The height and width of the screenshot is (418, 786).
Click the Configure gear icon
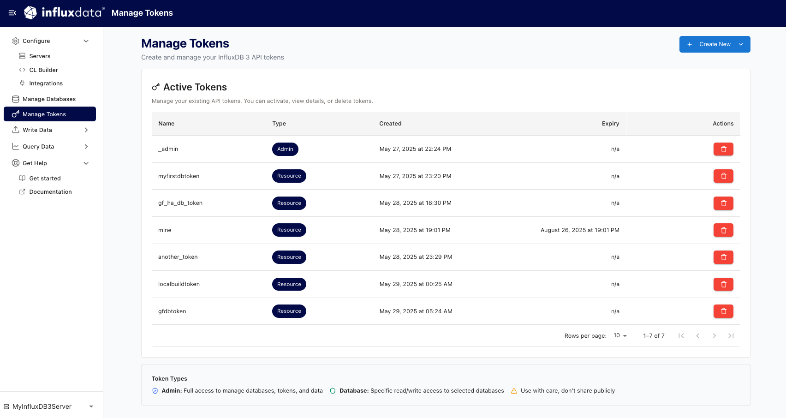tap(16, 41)
